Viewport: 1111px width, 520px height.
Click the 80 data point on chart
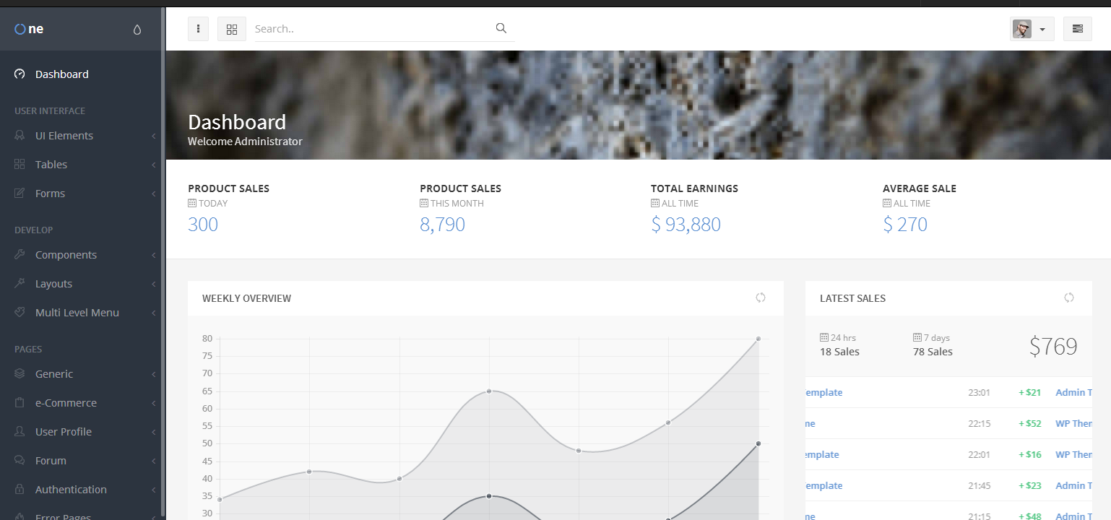[758, 339]
